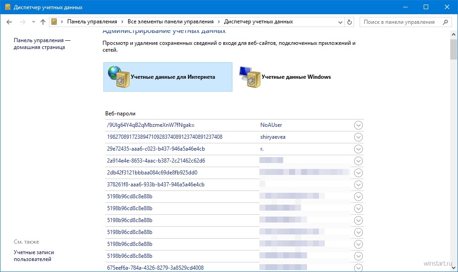This screenshot has width=458, height=272.
Task: Click the computer safe icon for Windows credentials
Action: click(249, 77)
